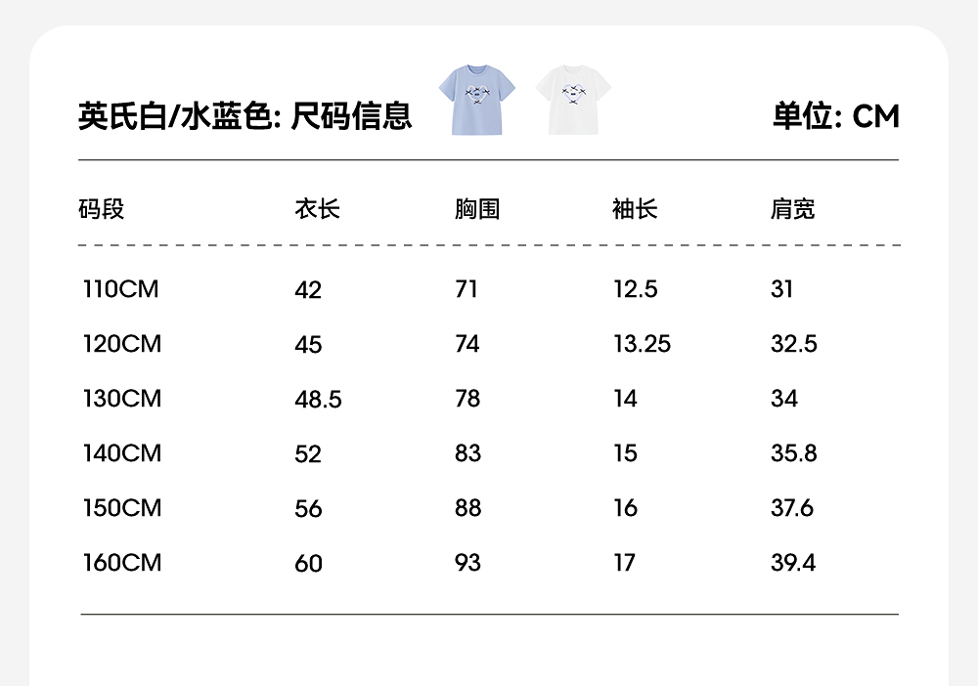Select the 93 chest measurement value
The height and width of the screenshot is (686, 978).
click(467, 563)
